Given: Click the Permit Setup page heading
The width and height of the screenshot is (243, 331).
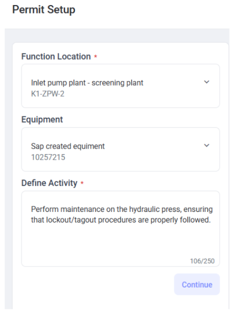Looking at the screenshot, I should tap(44, 10).
